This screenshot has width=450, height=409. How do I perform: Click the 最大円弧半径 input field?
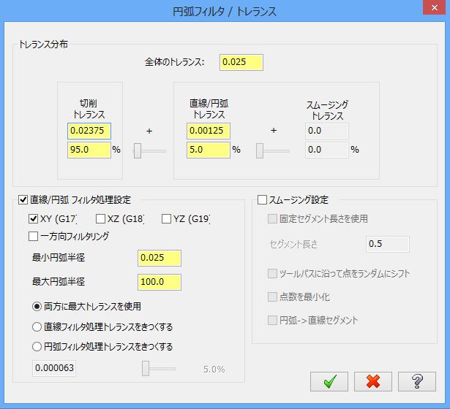pos(160,282)
